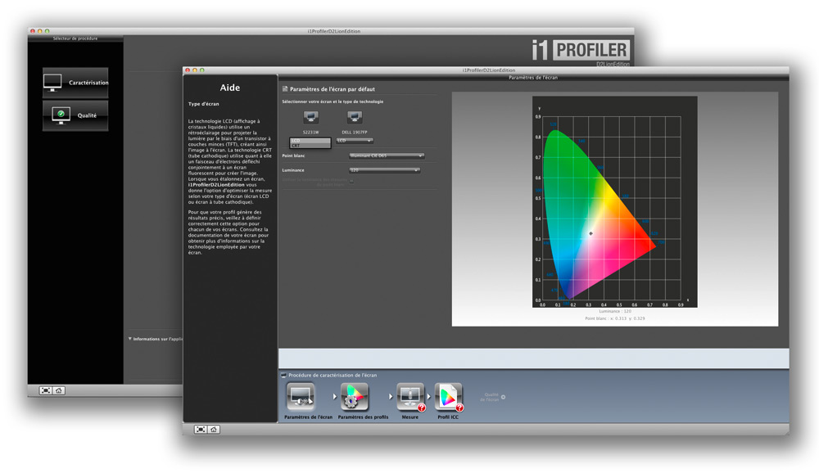Choose CRT in the open technology list
Screen dimensions: 819x473
(310, 146)
